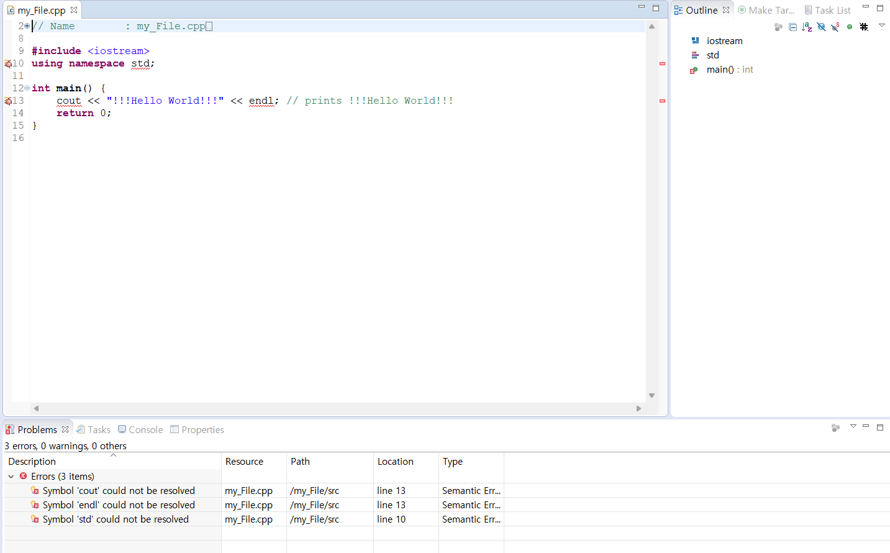Click Collapse All icon in Outline toolbar

point(792,27)
